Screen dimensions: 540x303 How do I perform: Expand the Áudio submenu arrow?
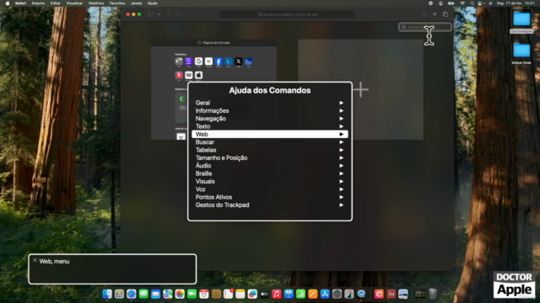(341, 166)
